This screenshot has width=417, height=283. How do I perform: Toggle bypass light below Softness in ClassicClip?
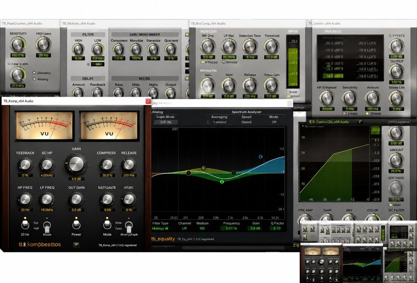(x=390, y=205)
